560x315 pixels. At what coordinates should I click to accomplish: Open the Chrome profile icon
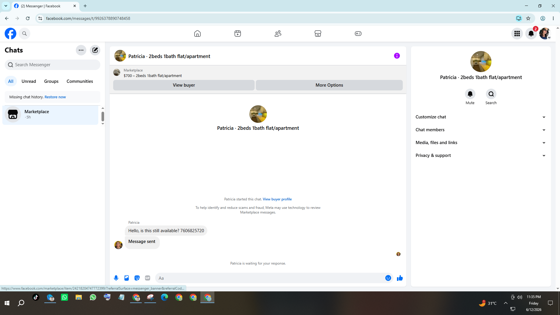[x=543, y=18]
